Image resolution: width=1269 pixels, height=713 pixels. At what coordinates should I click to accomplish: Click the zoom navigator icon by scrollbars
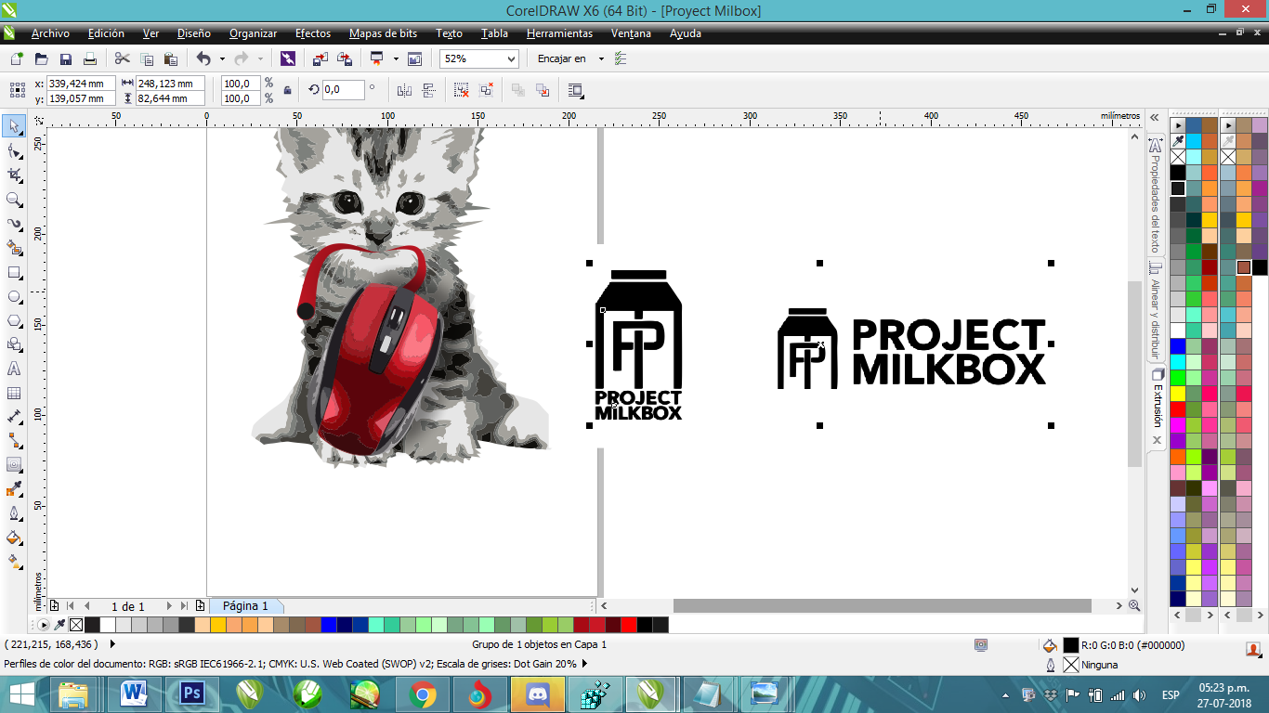[x=1134, y=605]
